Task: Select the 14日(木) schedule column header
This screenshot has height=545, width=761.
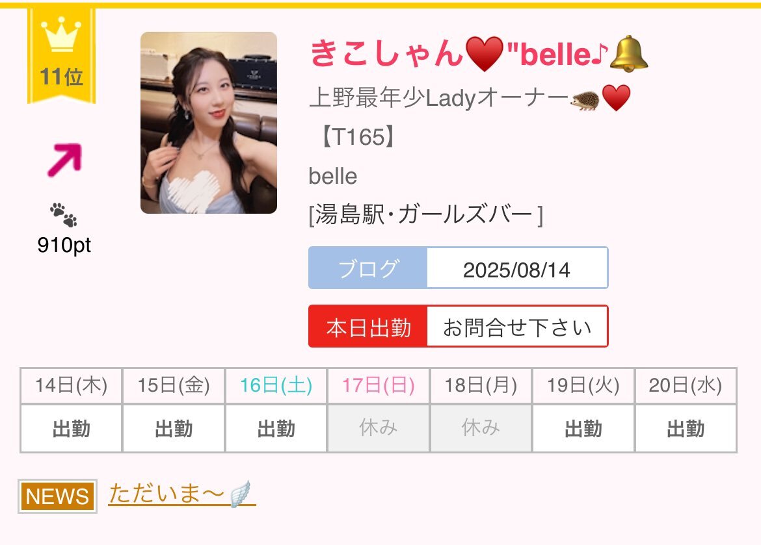Action: pyautogui.click(x=72, y=386)
